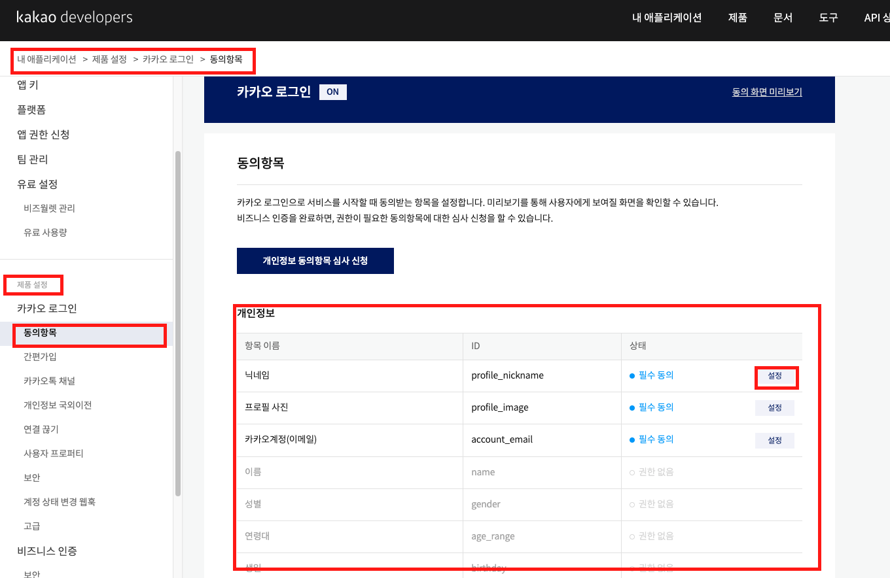Screen dimensions: 890x578
Task: Open 내 애플리케이션 in top navigation
Action: point(667,18)
